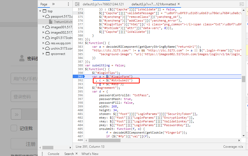The width and height of the screenshot is (248, 156).
Task: Open the Console drawer tab
Action: (x=53, y=154)
